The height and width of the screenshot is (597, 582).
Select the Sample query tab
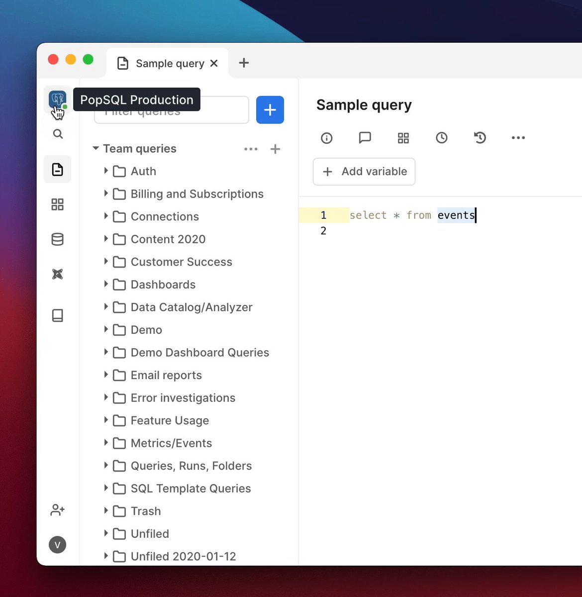(x=168, y=63)
